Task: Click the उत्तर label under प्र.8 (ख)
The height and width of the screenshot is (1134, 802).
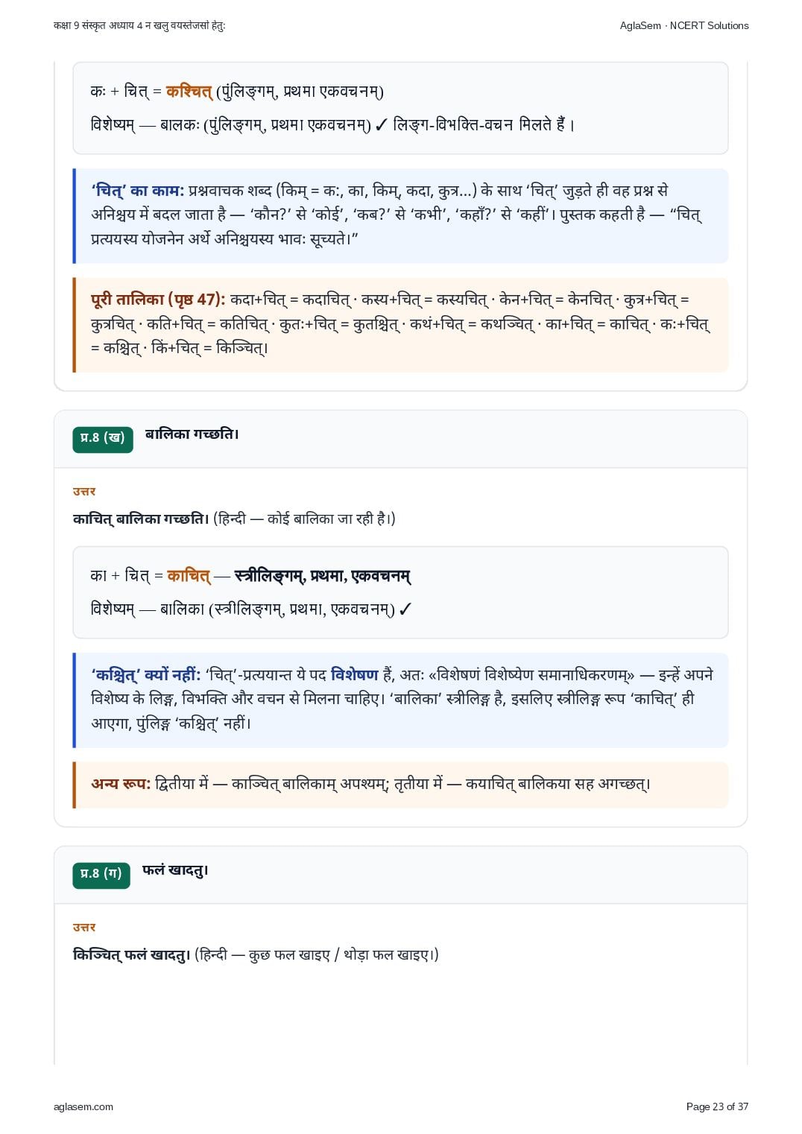Action: pyautogui.click(x=84, y=492)
